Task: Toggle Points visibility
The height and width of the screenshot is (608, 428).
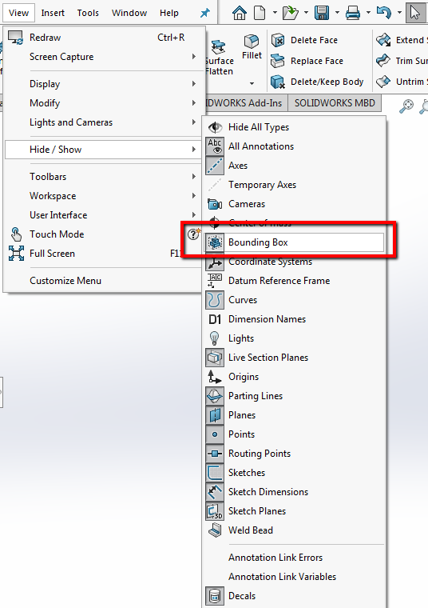Action: pyautogui.click(x=295, y=434)
